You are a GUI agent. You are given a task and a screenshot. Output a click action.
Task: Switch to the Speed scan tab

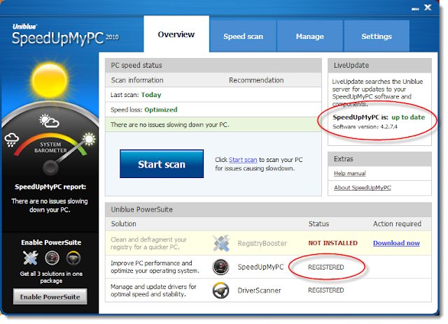point(243,36)
